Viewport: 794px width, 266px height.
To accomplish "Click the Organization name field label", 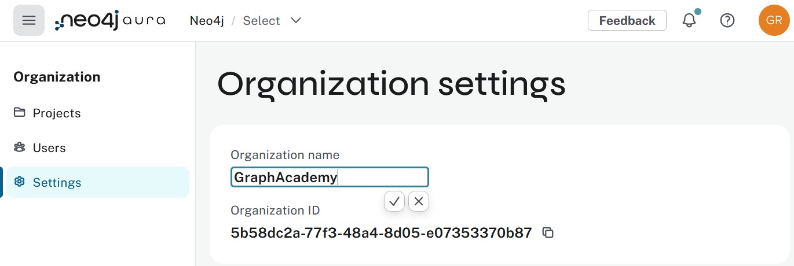I will pos(285,154).
